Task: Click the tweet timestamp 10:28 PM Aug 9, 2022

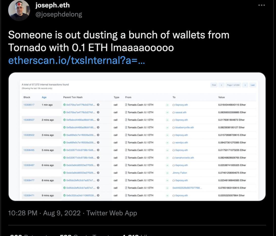Action: (44, 213)
